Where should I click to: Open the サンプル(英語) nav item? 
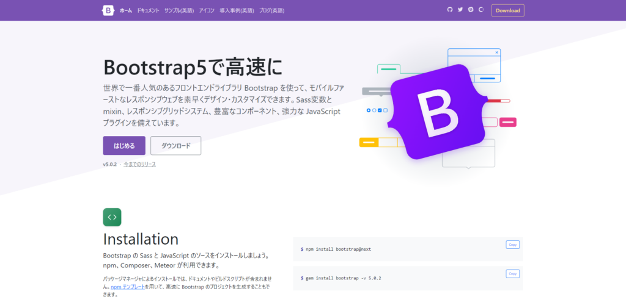[179, 10]
